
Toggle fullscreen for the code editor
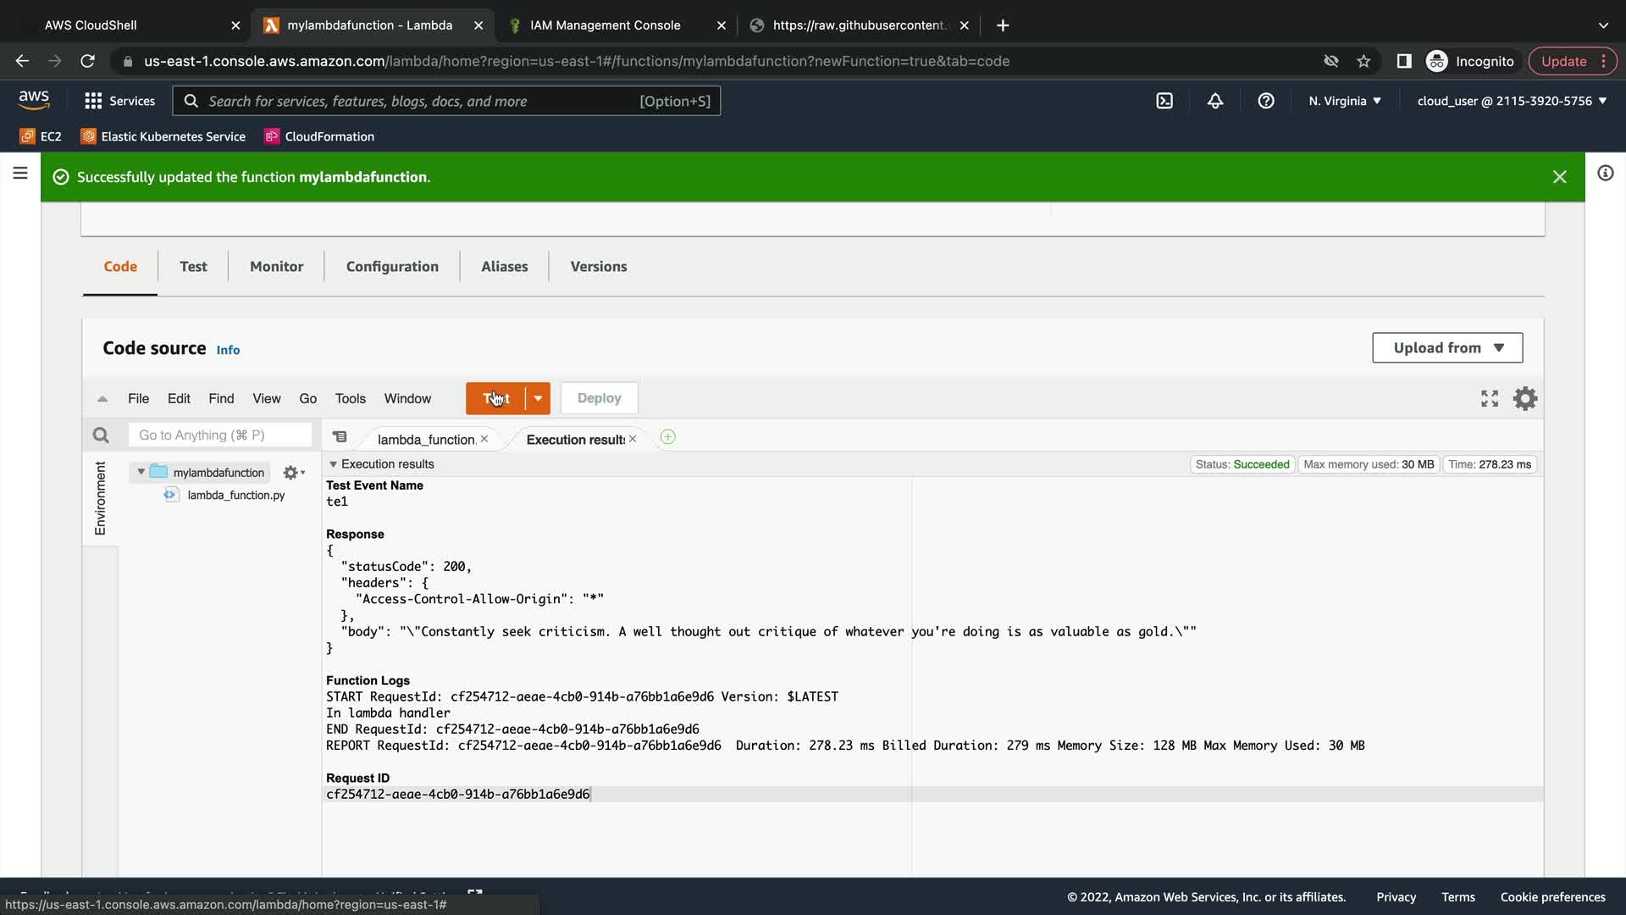coord(1490,398)
